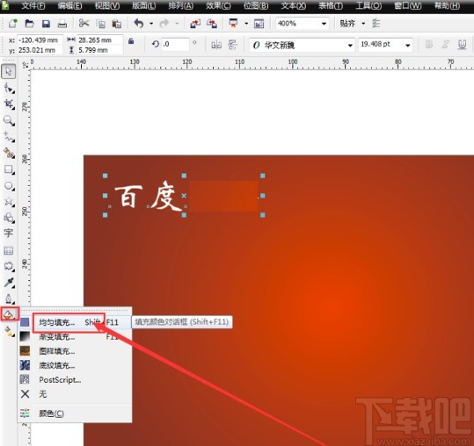This screenshot has height=446, width=474.
Task: Open the zoom level 400% dropdown
Action: pyautogui.click(x=324, y=24)
